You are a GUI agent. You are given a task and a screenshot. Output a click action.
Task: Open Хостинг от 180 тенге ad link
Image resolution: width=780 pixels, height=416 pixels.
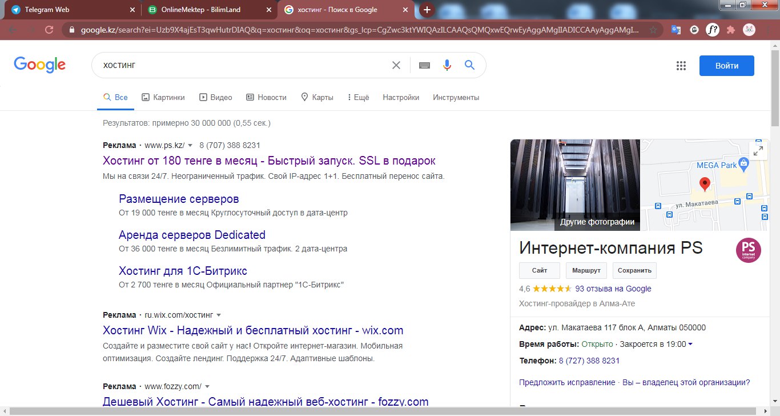coord(269,161)
